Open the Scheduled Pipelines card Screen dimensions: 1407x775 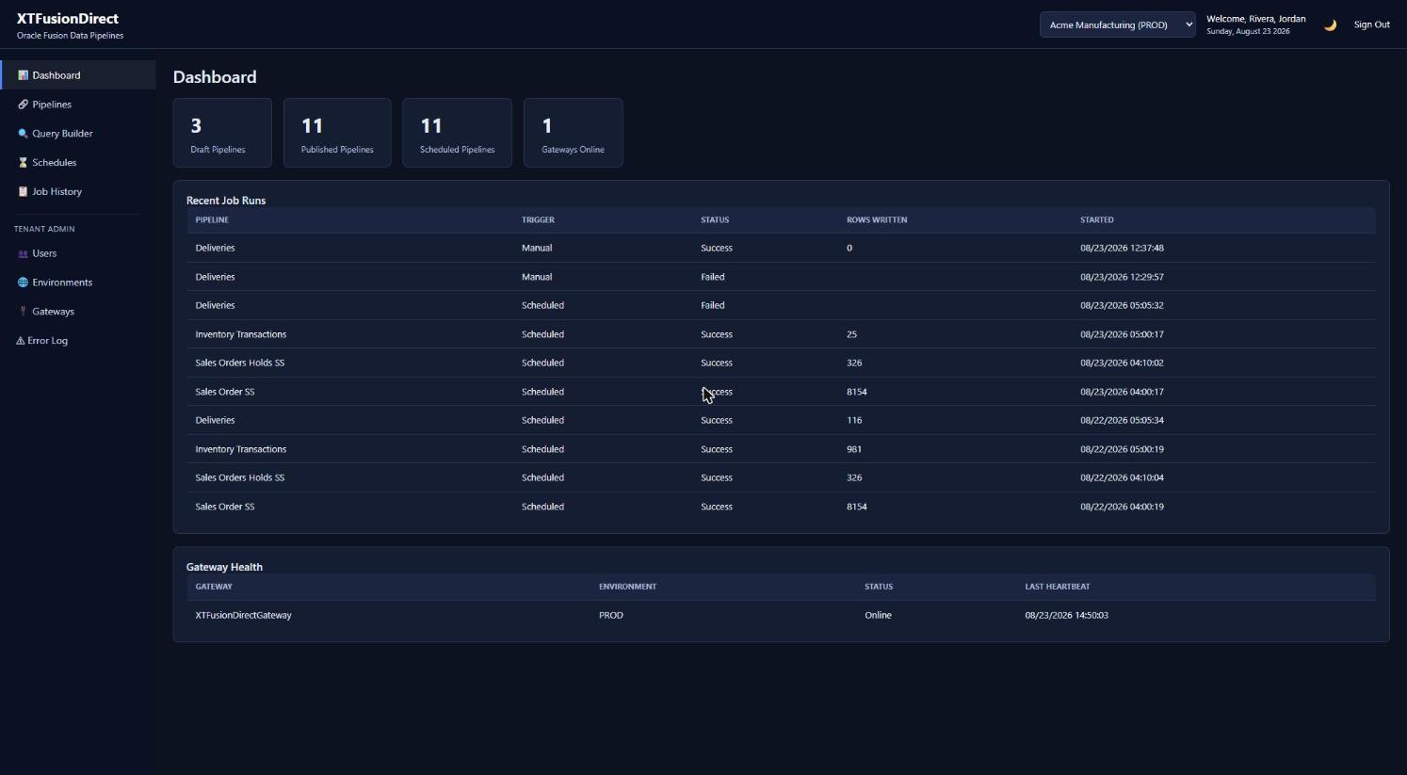457,133
